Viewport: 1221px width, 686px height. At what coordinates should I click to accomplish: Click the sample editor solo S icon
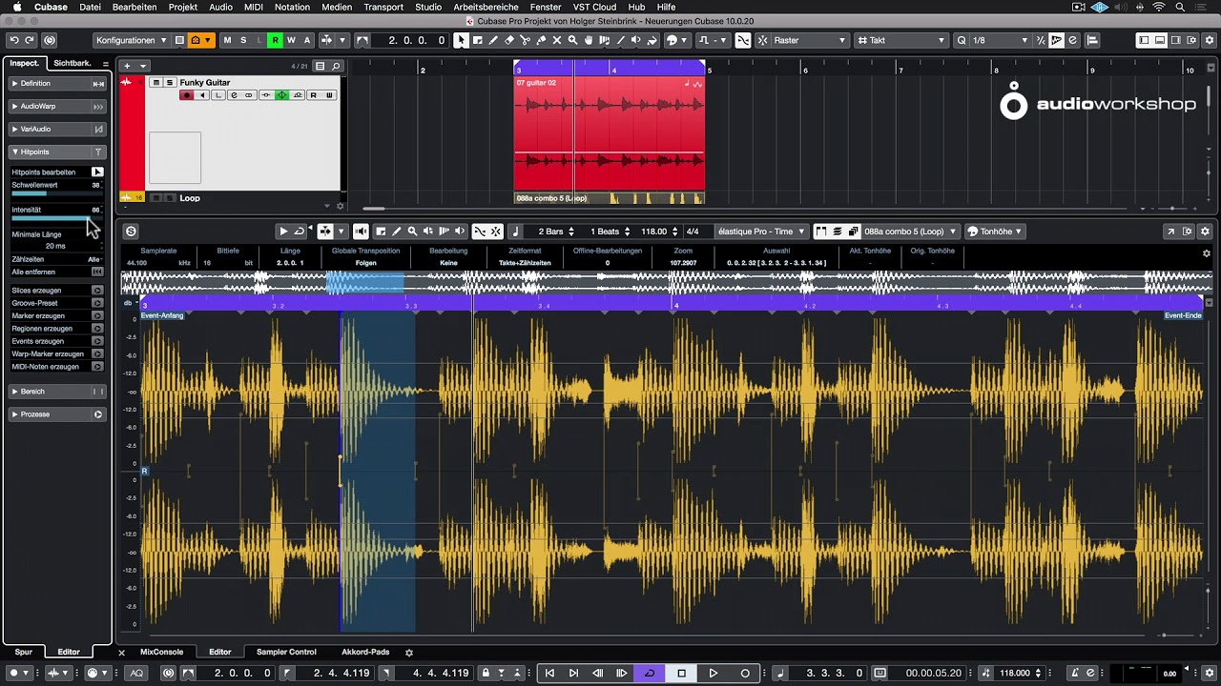coord(132,232)
